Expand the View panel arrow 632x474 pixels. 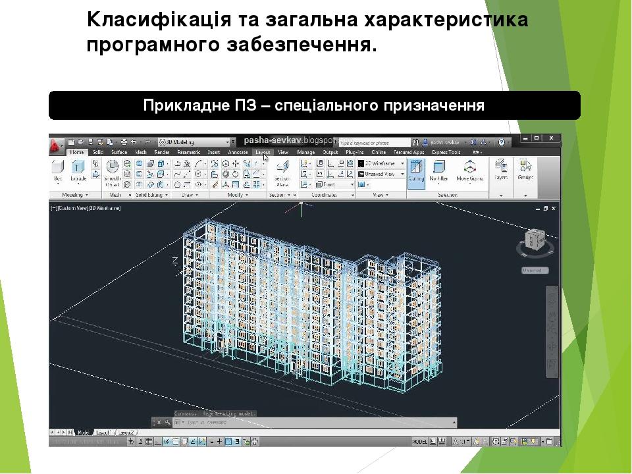tap(387, 195)
